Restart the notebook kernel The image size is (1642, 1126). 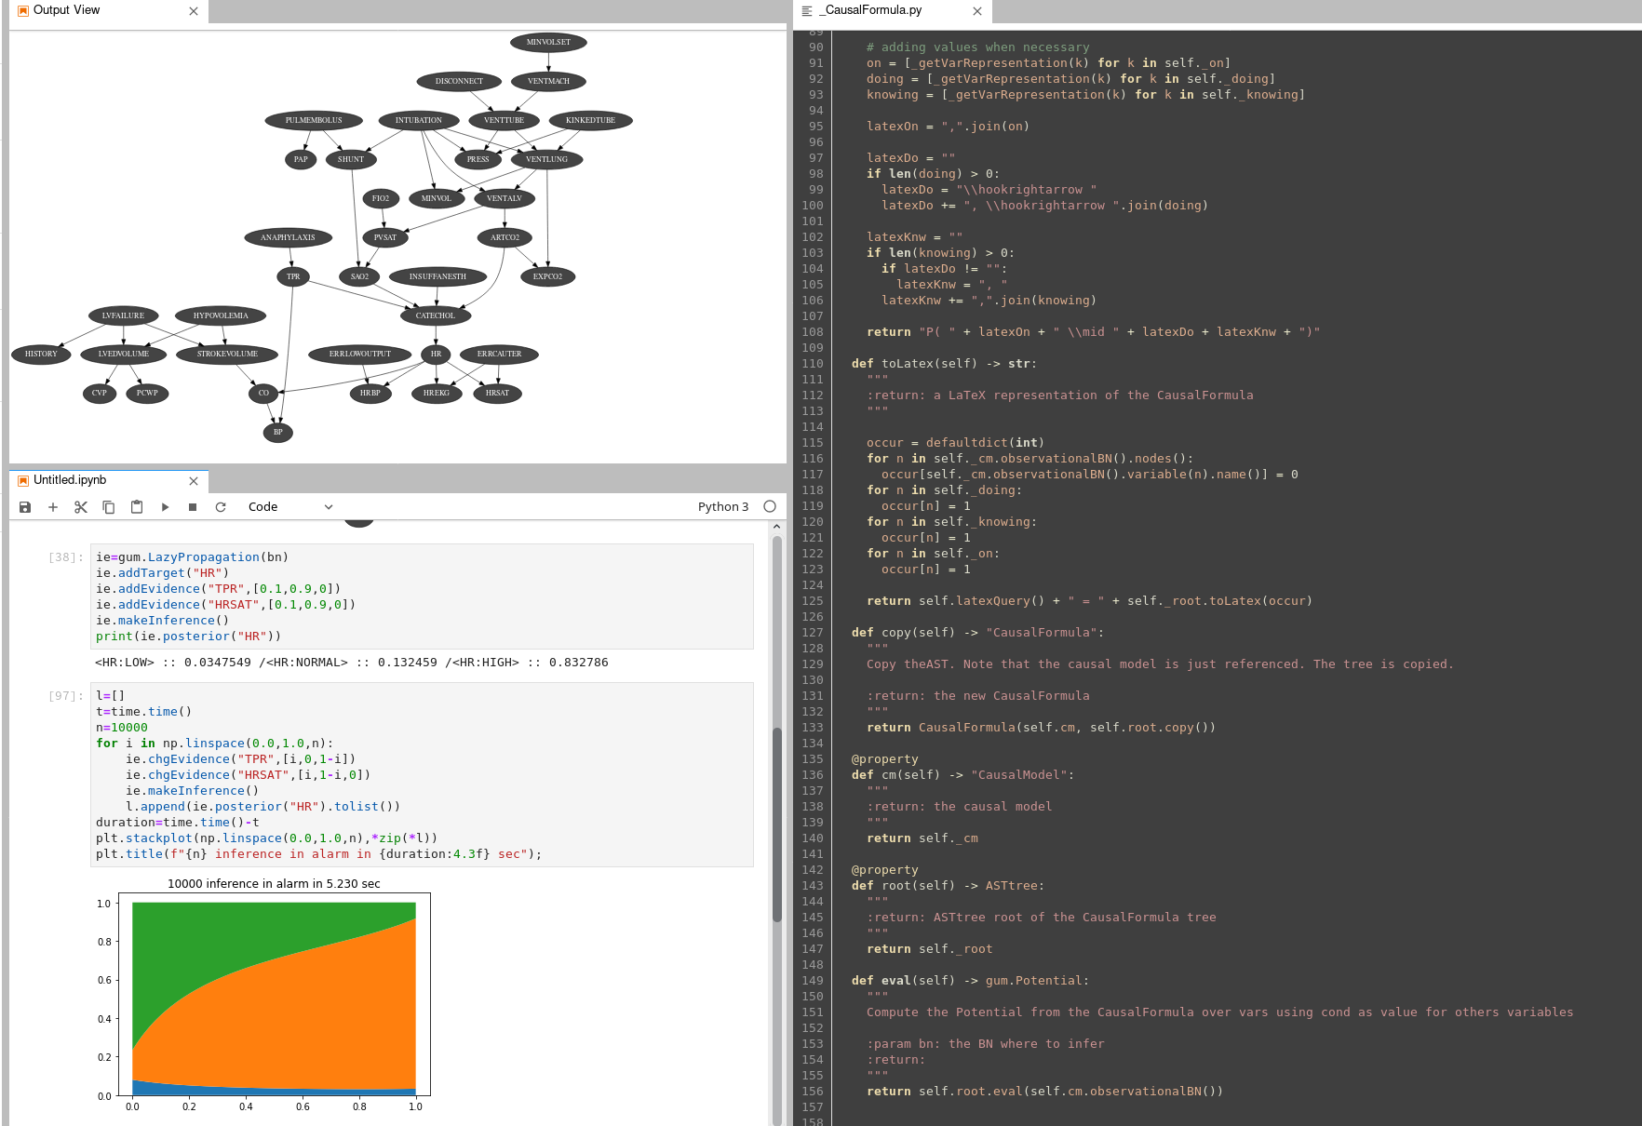click(x=221, y=506)
